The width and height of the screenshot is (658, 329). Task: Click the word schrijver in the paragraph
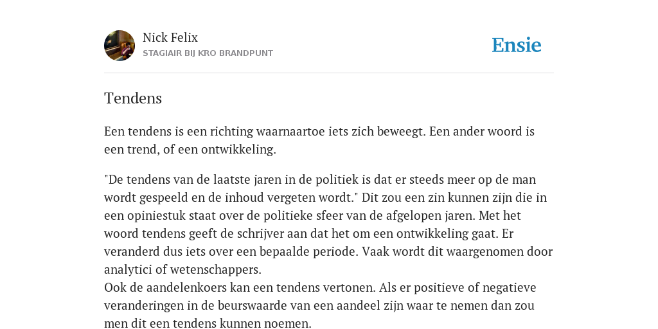(257, 234)
